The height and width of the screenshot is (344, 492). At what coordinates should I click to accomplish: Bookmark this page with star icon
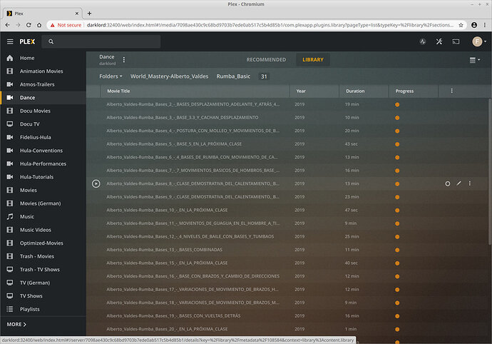click(x=461, y=25)
